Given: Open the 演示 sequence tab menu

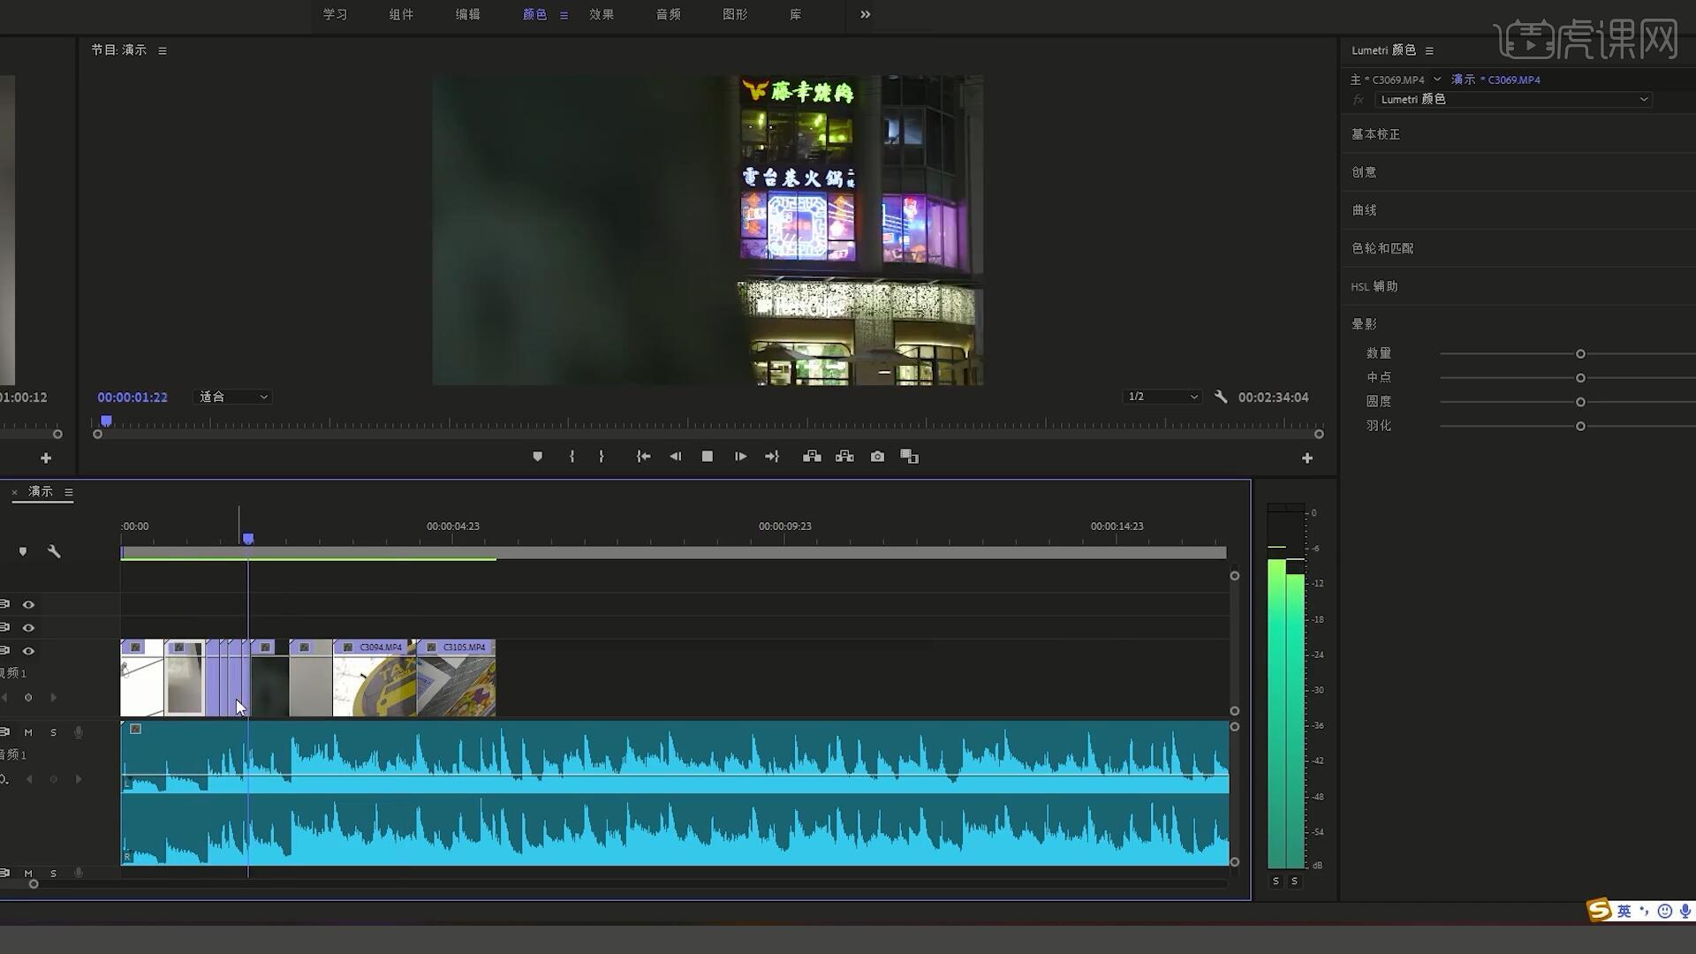Looking at the screenshot, I should click(69, 492).
